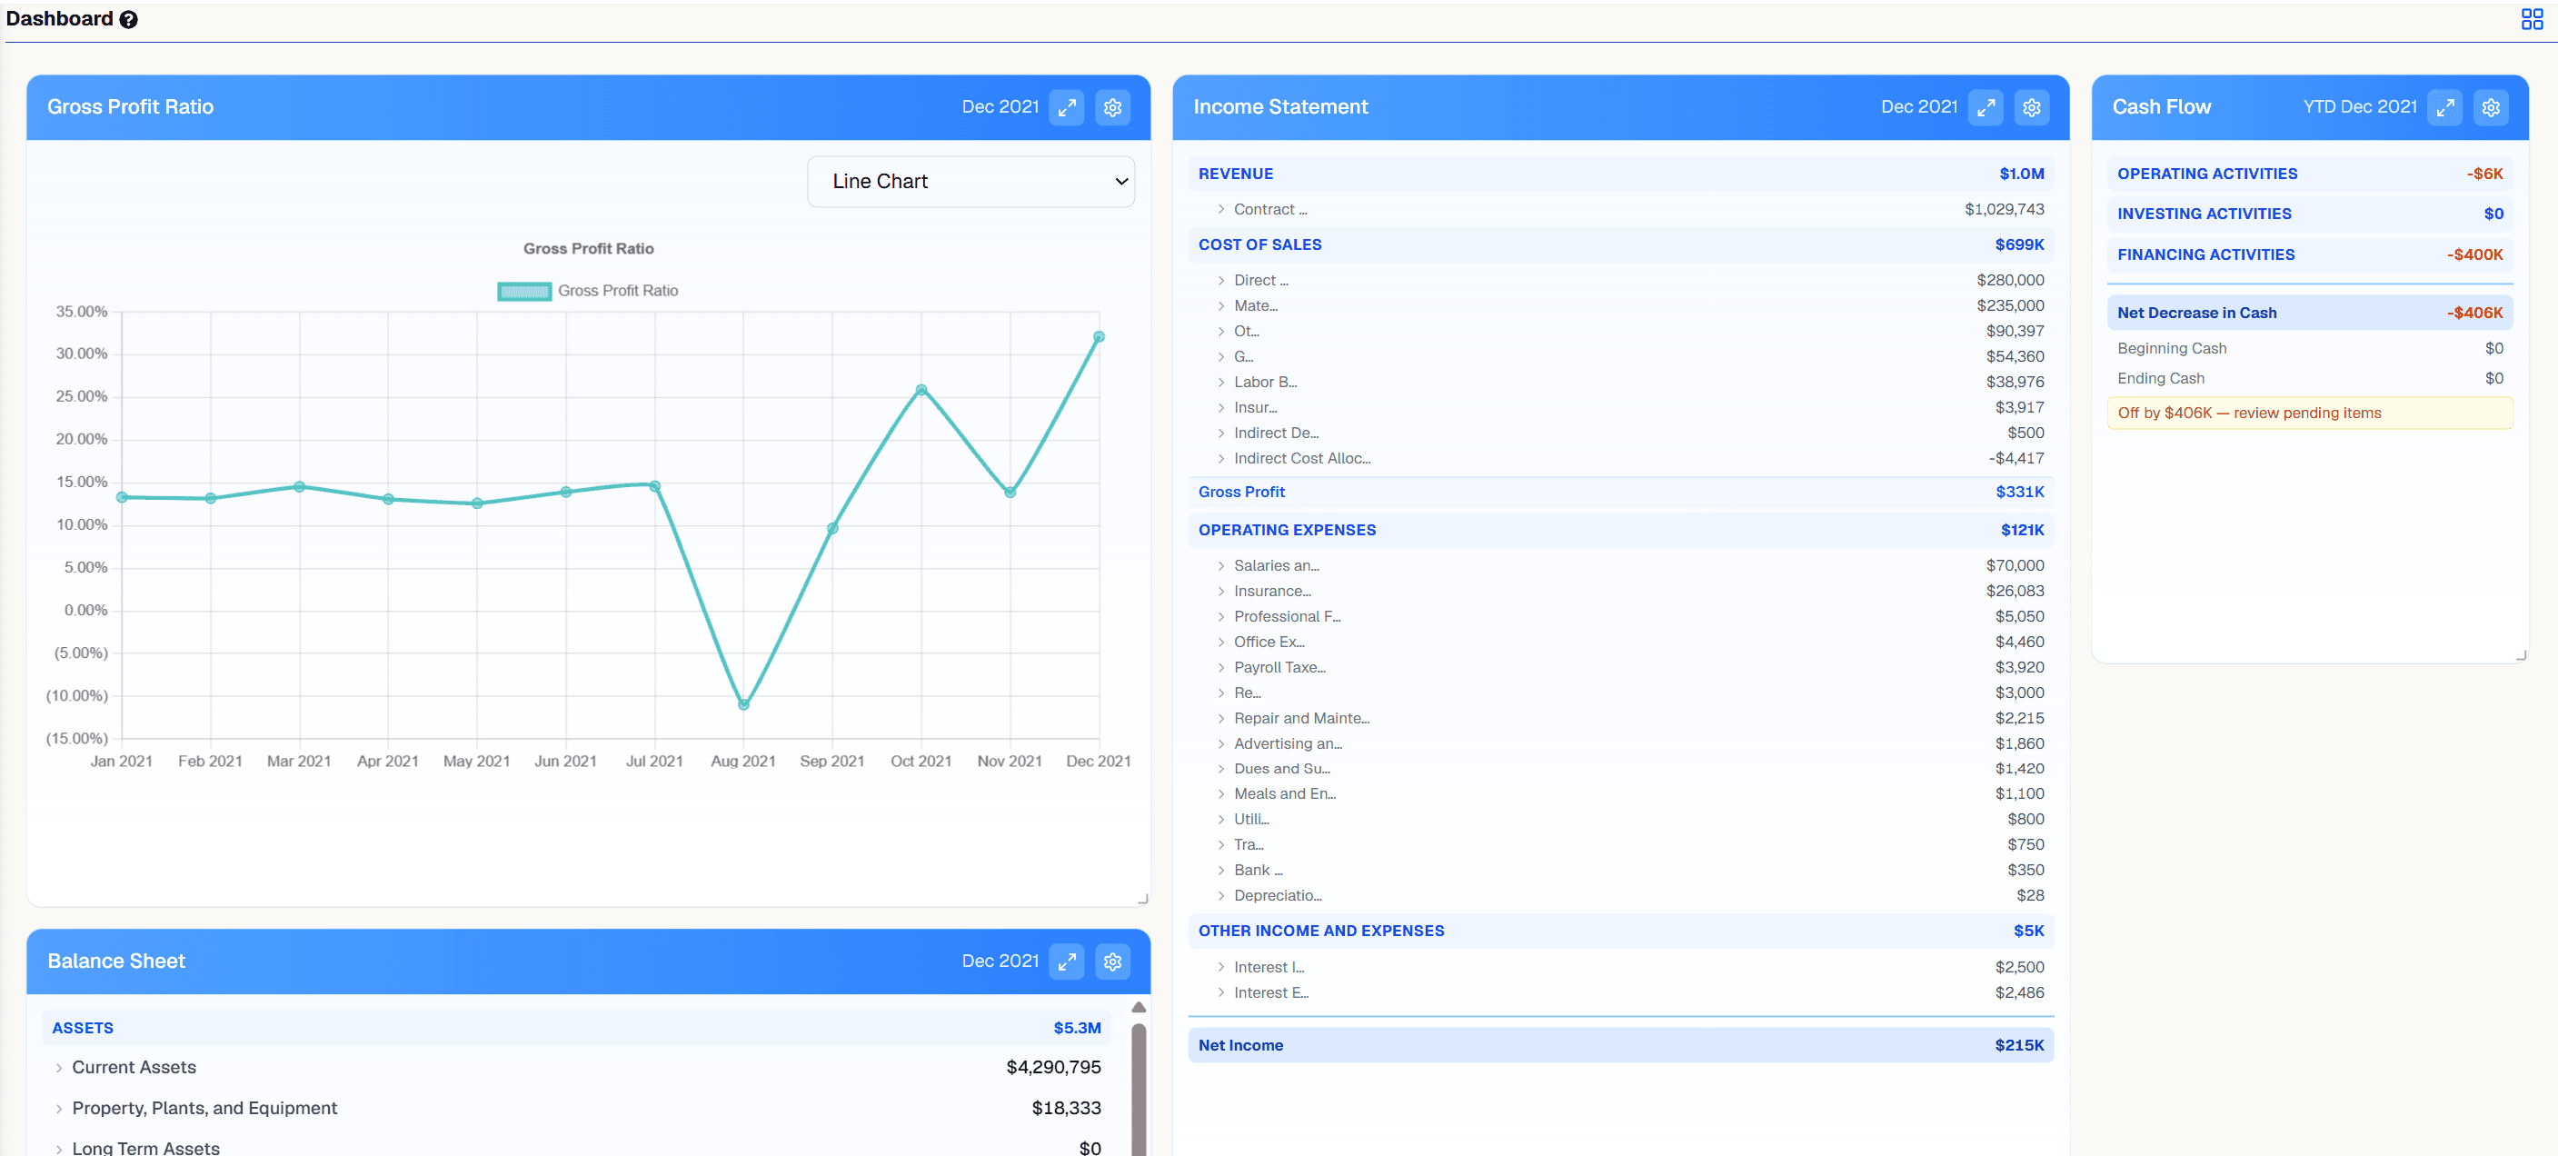Open the dashboard layout grid icon
The height and width of the screenshot is (1156, 2558).
coord(2531,19)
